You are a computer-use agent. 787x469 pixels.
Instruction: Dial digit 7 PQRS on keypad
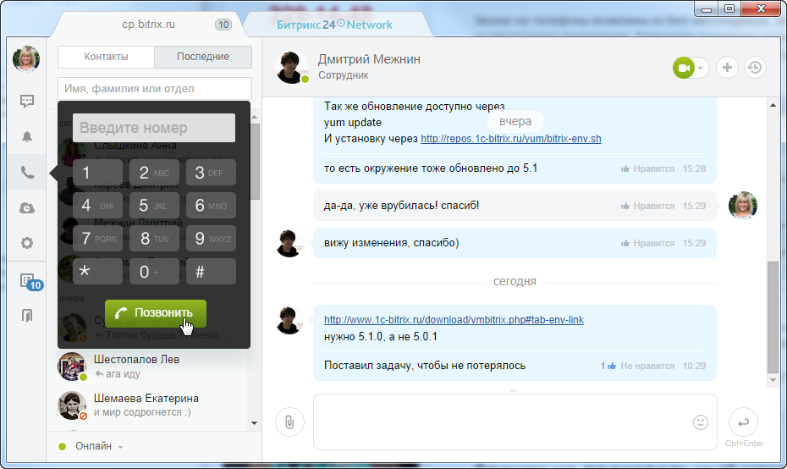(x=97, y=239)
